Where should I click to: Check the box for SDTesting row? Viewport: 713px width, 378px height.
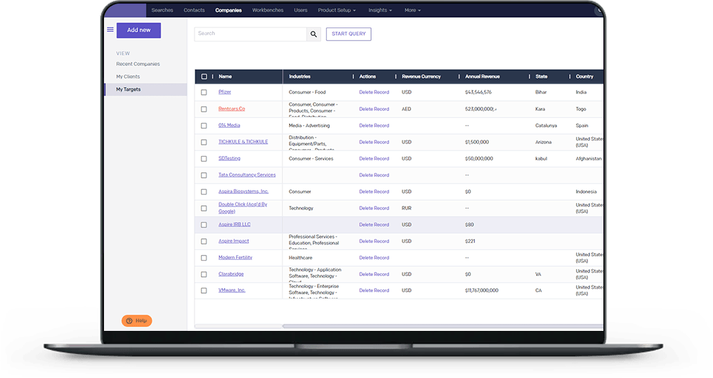pyautogui.click(x=204, y=159)
